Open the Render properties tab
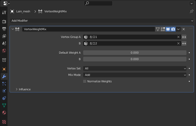196x126 pixels. [x=4, y=21]
